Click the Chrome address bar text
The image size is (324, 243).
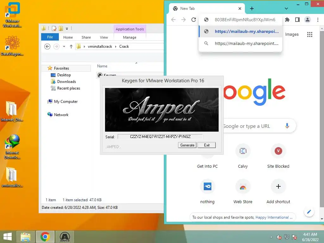click(x=245, y=20)
